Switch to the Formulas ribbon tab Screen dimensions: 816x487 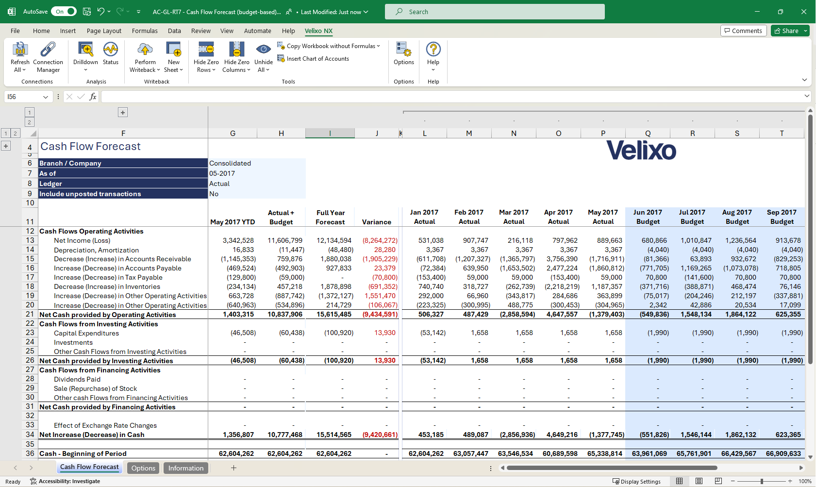pyautogui.click(x=145, y=31)
